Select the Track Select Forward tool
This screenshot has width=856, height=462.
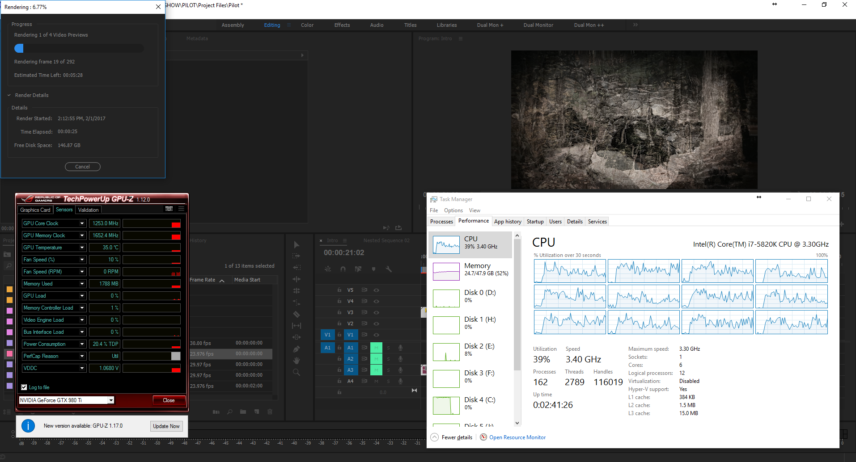click(x=297, y=256)
